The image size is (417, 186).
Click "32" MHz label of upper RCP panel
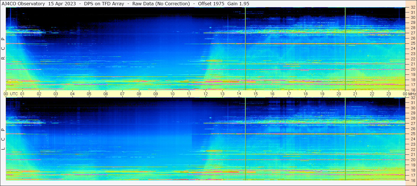pyautogui.click(x=413, y=7)
